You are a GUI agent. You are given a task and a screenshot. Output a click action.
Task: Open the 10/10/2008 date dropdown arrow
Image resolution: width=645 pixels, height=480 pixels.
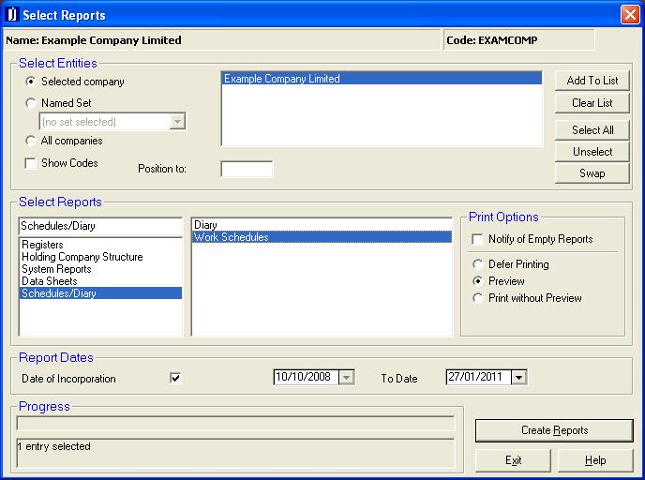[346, 377]
